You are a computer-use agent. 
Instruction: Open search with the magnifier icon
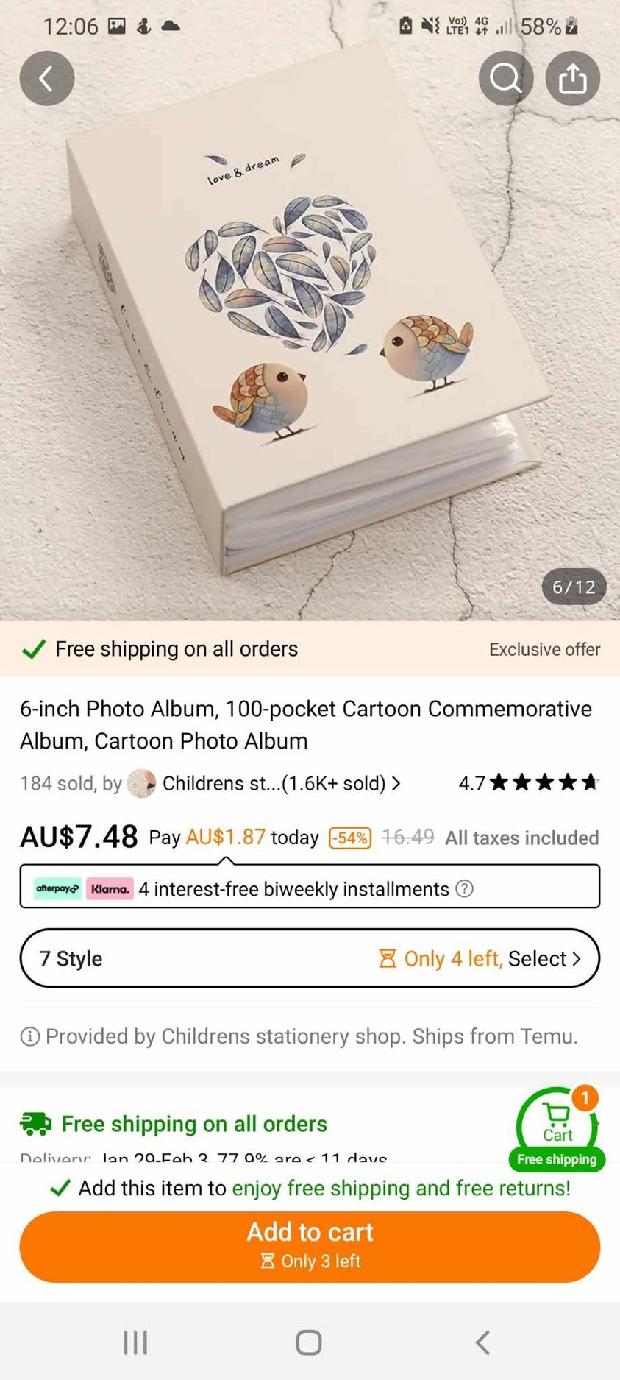pos(506,78)
